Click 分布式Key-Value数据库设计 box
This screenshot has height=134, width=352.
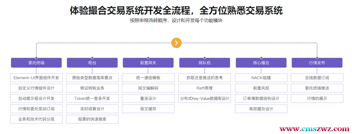click(x=204, y=98)
